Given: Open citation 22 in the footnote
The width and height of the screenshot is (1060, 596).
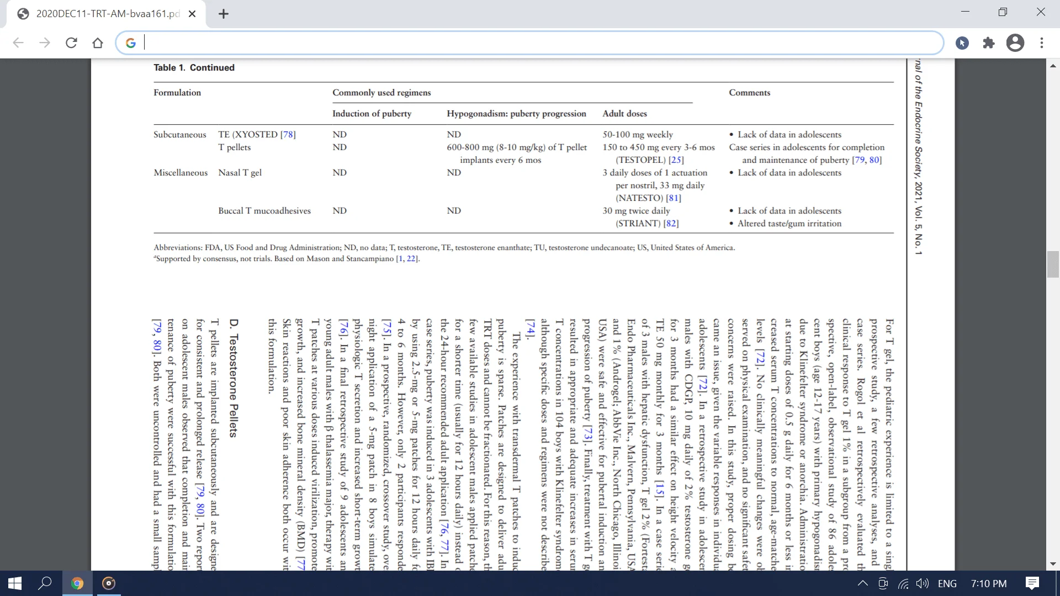Looking at the screenshot, I should tap(411, 259).
